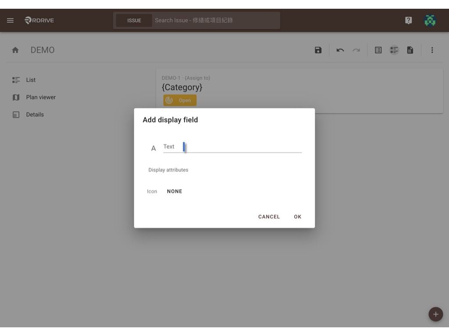Open the help icon in header
Viewport: 449px width, 336px height.
pos(408,20)
